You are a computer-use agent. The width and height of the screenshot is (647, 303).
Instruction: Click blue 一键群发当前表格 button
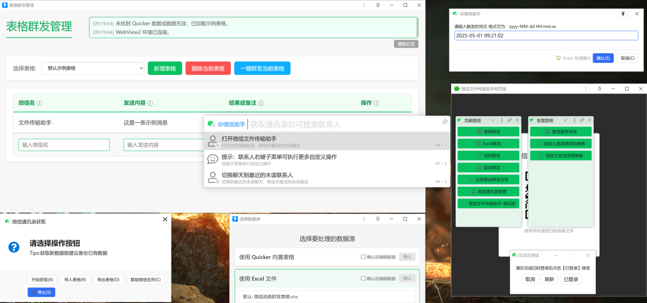click(262, 68)
